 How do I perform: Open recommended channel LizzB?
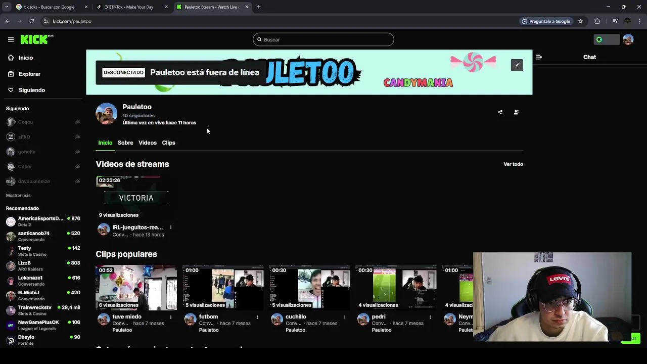[43, 266]
